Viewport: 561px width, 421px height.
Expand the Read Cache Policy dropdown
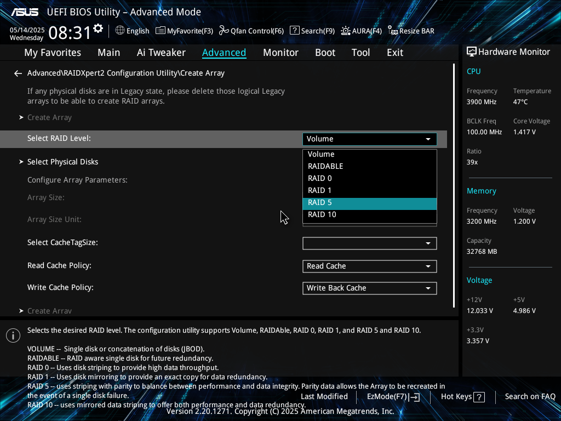point(369,266)
